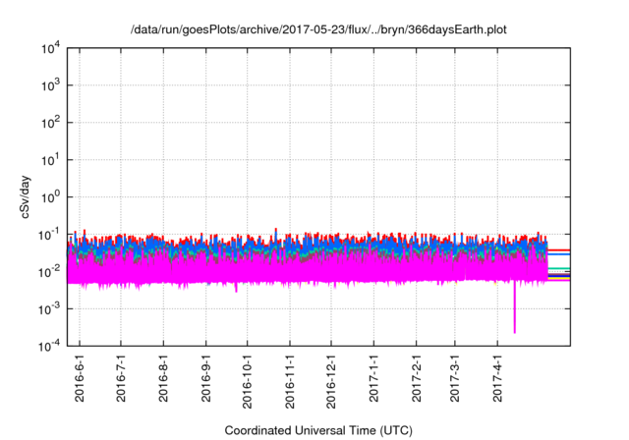Click the red horizontal line at right edge
The width and height of the screenshot is (629, 440).
[x=559, y=249]
